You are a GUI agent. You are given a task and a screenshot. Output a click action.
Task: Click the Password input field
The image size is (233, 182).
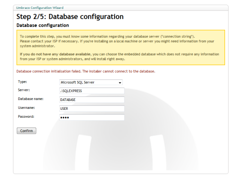(x=92, y=117)
